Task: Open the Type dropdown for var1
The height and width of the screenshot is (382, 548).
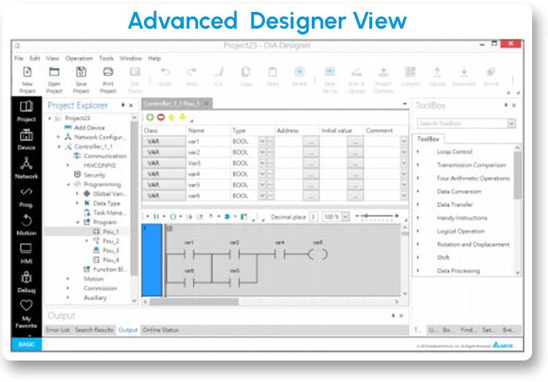Action: pyautogui.click(x=262, y=142)
